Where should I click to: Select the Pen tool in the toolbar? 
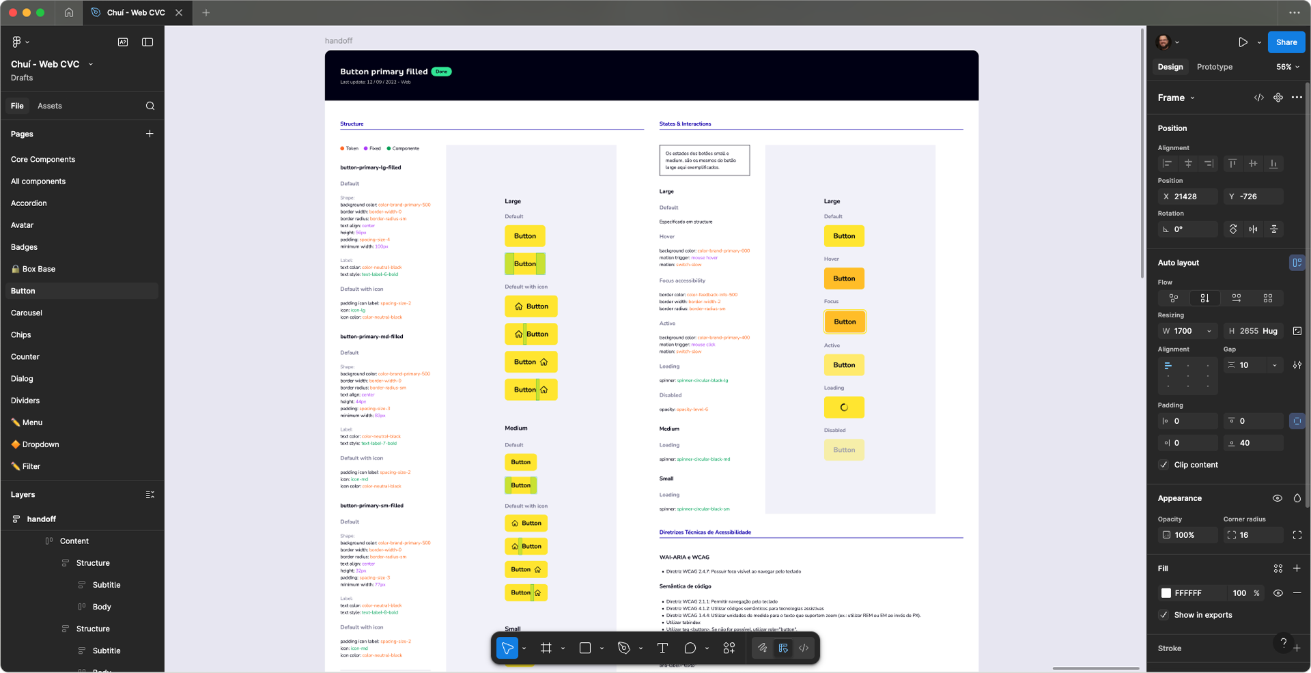click(623, 648)
